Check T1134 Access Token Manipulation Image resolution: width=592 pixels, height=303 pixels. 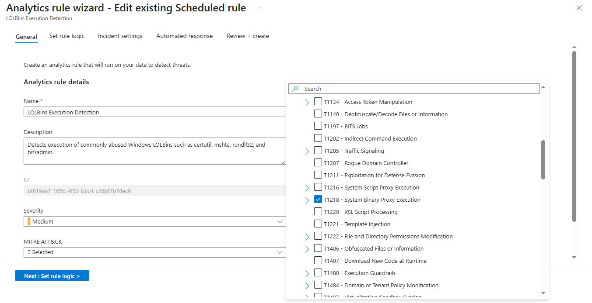tap(318, 102)
